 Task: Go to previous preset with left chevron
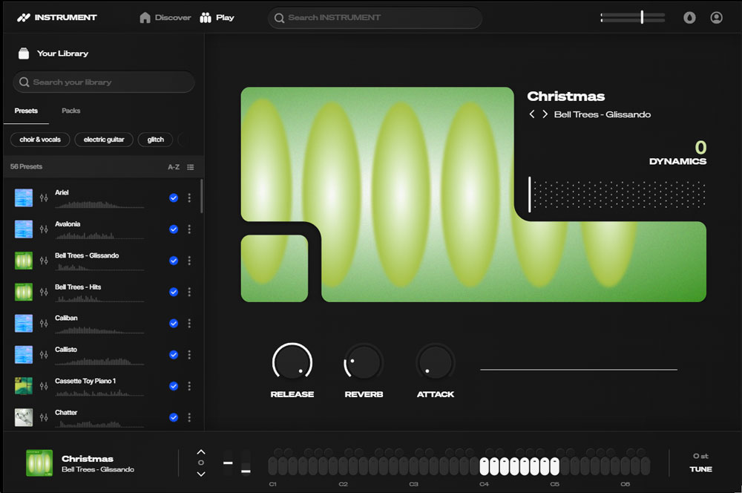(531, 114)
